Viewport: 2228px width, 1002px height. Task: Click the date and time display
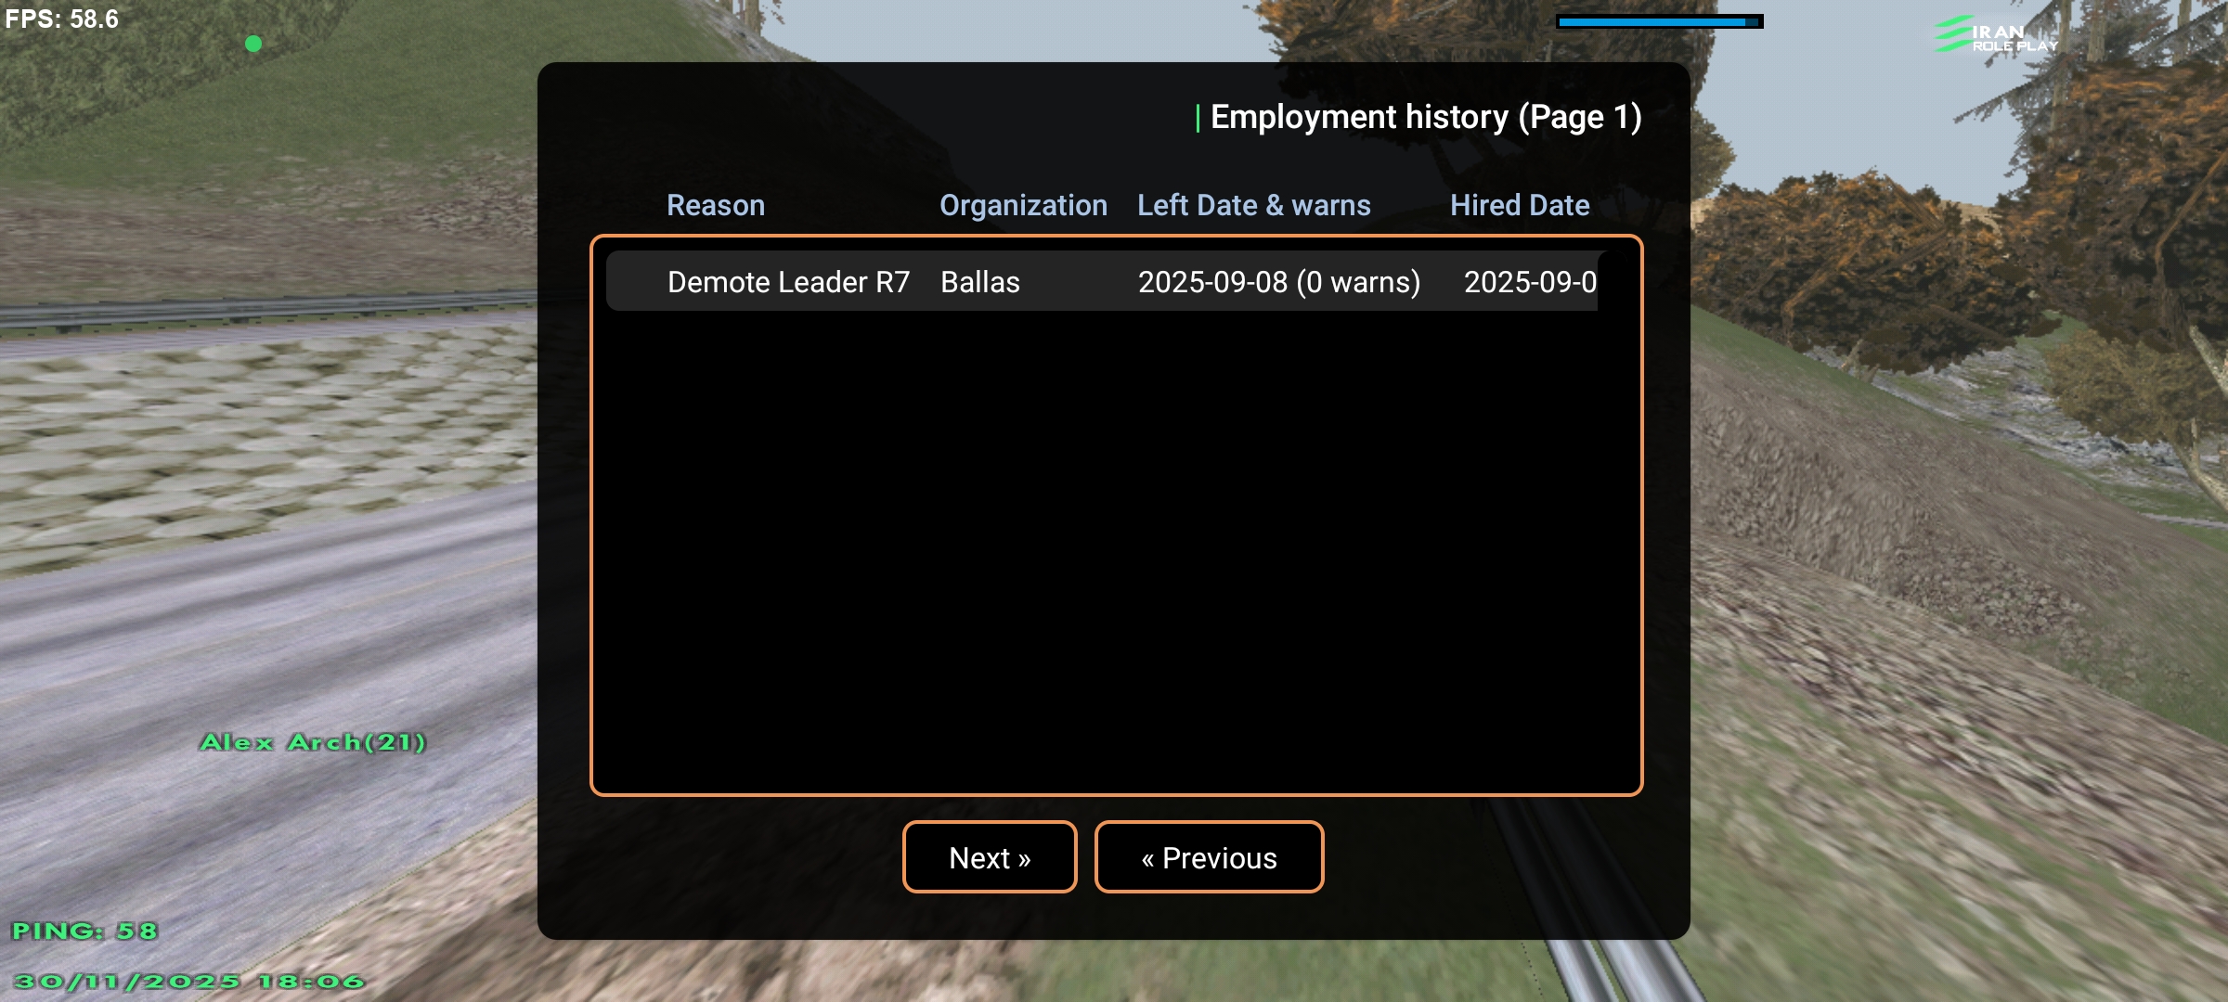(189, 981)
